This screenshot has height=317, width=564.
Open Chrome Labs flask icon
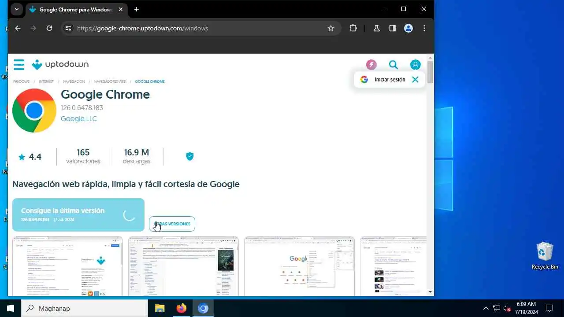[377, 28]
